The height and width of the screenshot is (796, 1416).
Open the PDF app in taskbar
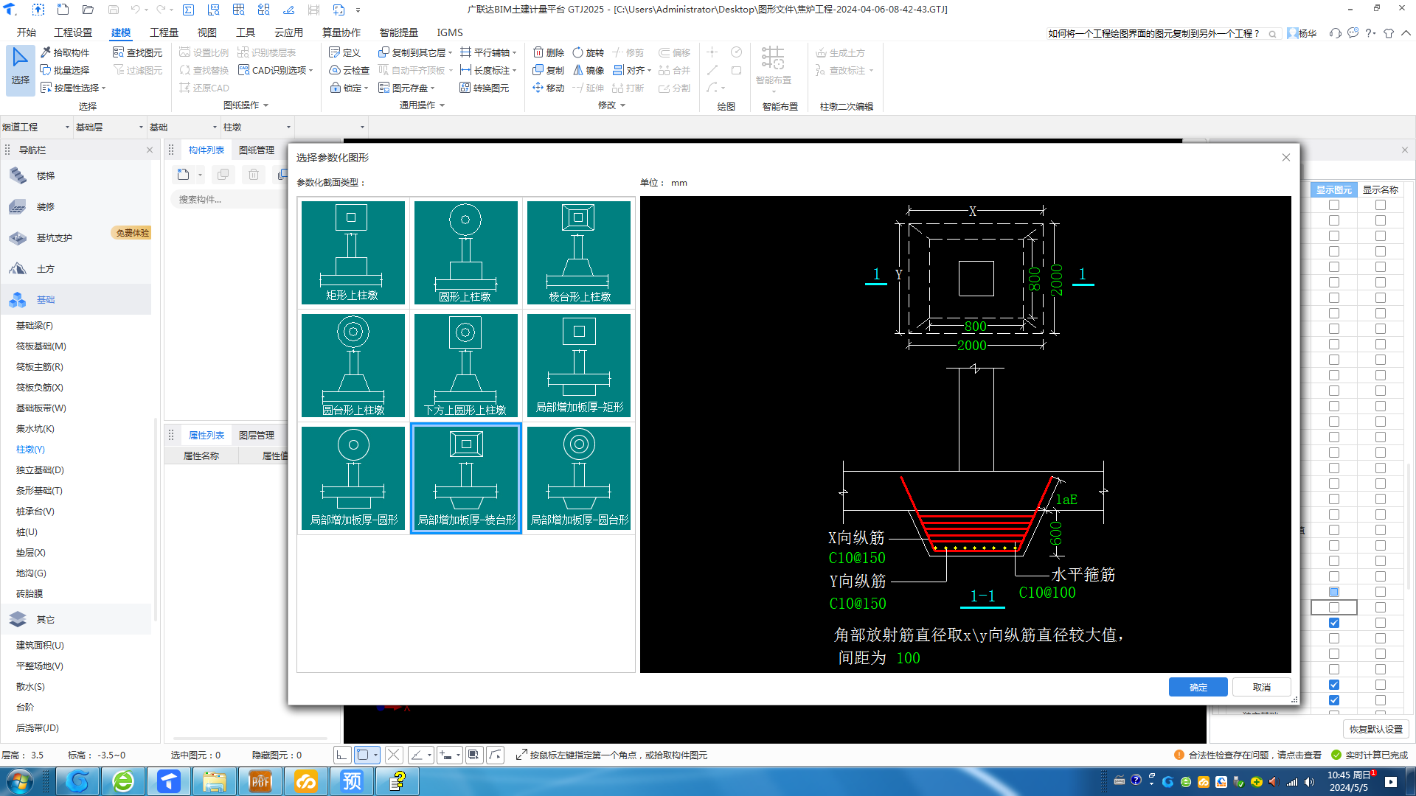[x=260, y=781]
